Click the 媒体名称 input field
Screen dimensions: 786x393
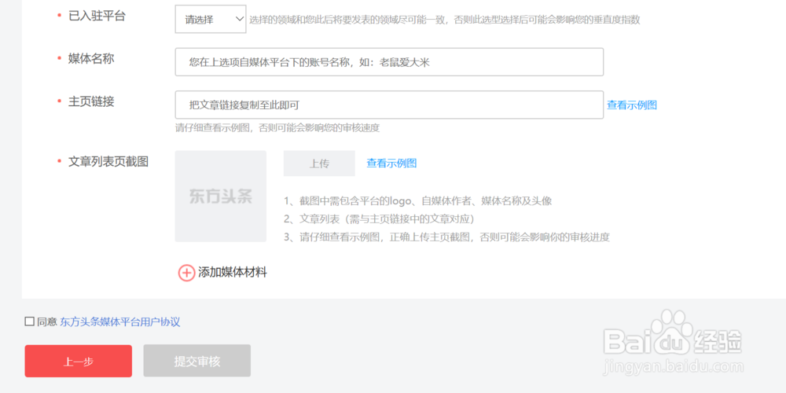[389, 62]
